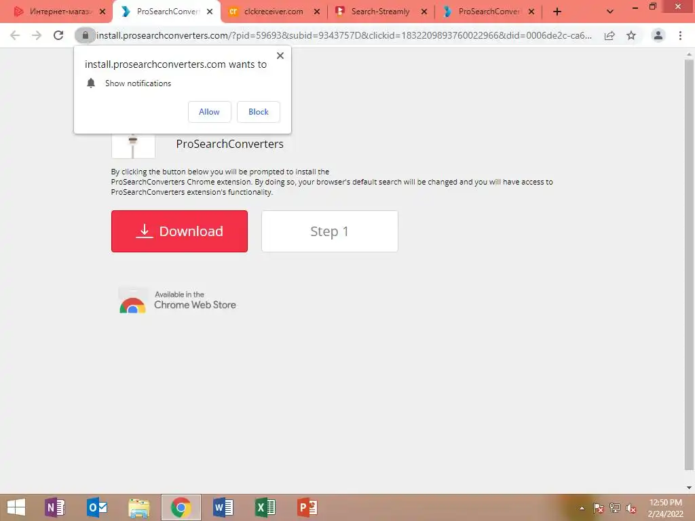The image size is (695, 521).
Task: Click the share page icon
Action: coord(609,35)
